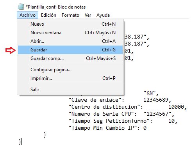Choose Abrir... to open a file
Image resolution: width=191 pixels, height=148 pixels.
point(70,41)
